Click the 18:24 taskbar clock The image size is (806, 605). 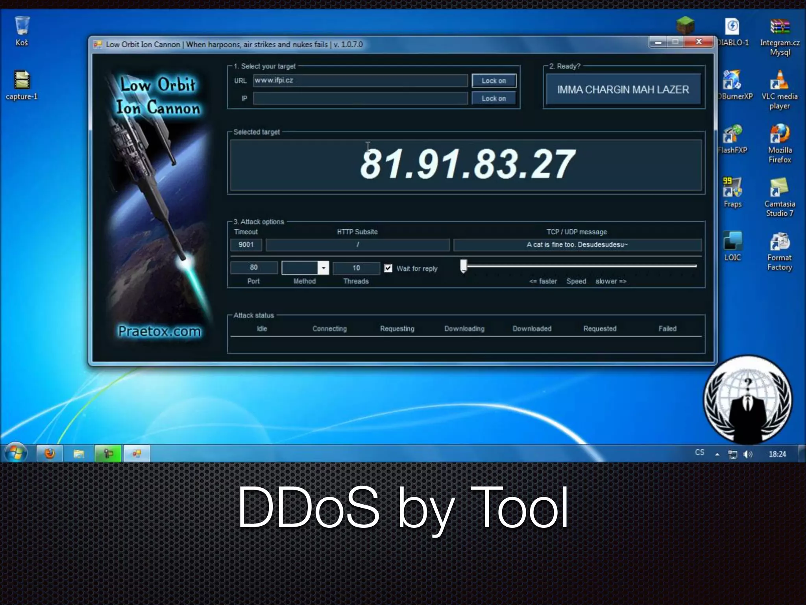pyautogui.click(x=777, y=454)
